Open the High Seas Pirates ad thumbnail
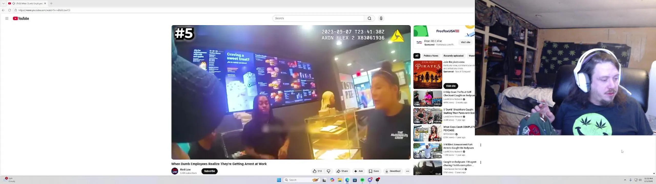 point(427,75)
